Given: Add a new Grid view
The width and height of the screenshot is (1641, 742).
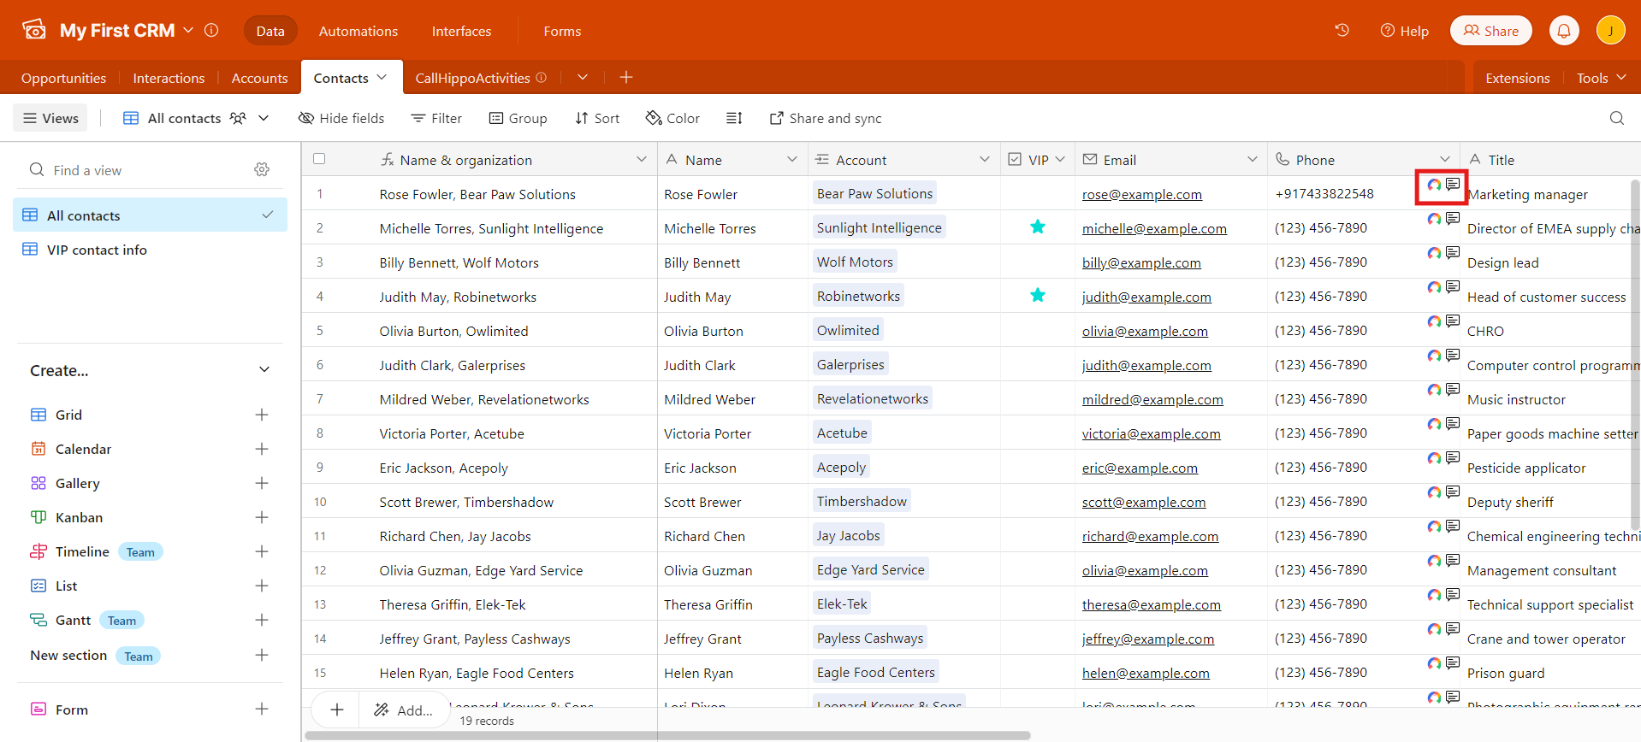Looking at the screenshot, I should coord(262,415).
